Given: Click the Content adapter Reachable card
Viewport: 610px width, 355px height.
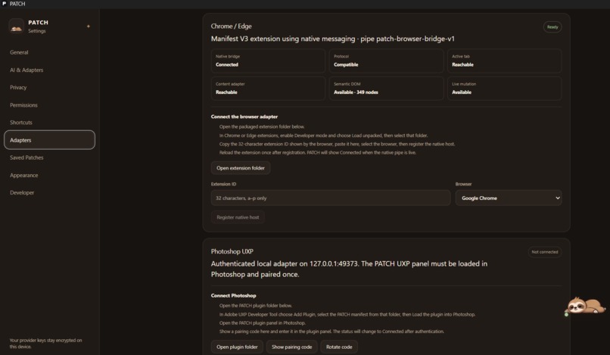Looking at the screenshot, I should click(x=268, y=89).
